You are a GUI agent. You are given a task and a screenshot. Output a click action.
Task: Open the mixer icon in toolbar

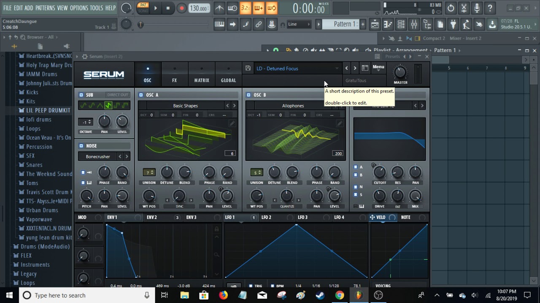[414, 24]
